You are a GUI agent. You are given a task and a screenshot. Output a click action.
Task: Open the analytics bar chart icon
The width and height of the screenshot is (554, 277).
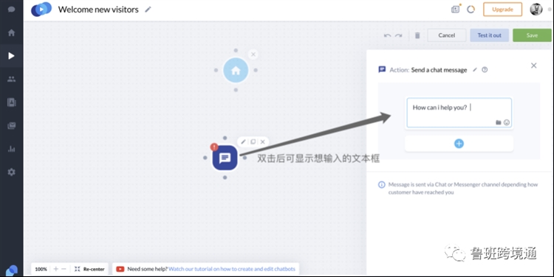click(11, 149)
